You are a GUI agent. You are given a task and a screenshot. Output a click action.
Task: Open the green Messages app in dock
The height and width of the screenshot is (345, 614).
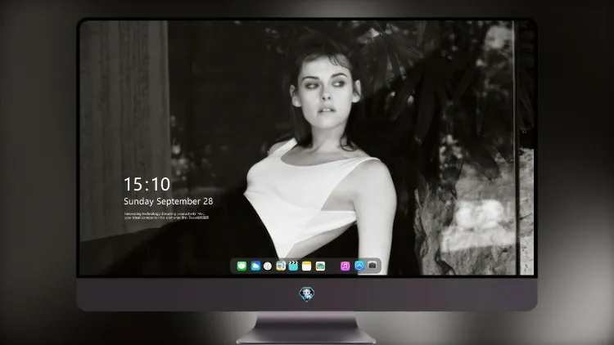(242, 266)
